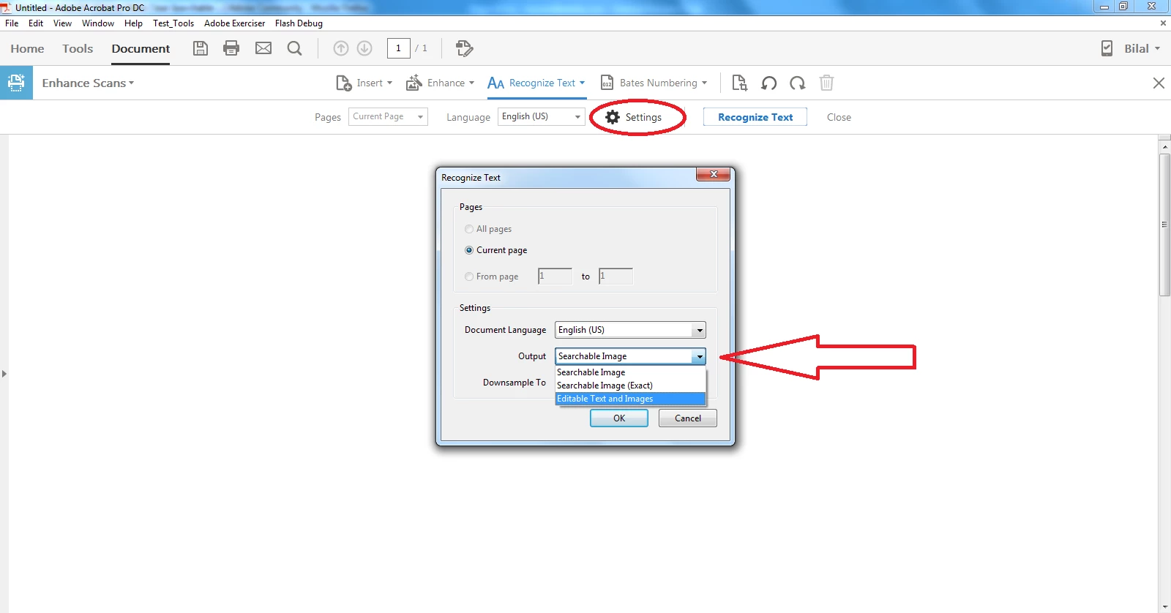Click the Fill & Sign pen icon
The height and width of the screenshot is (613, 1171).
[464, 48]
